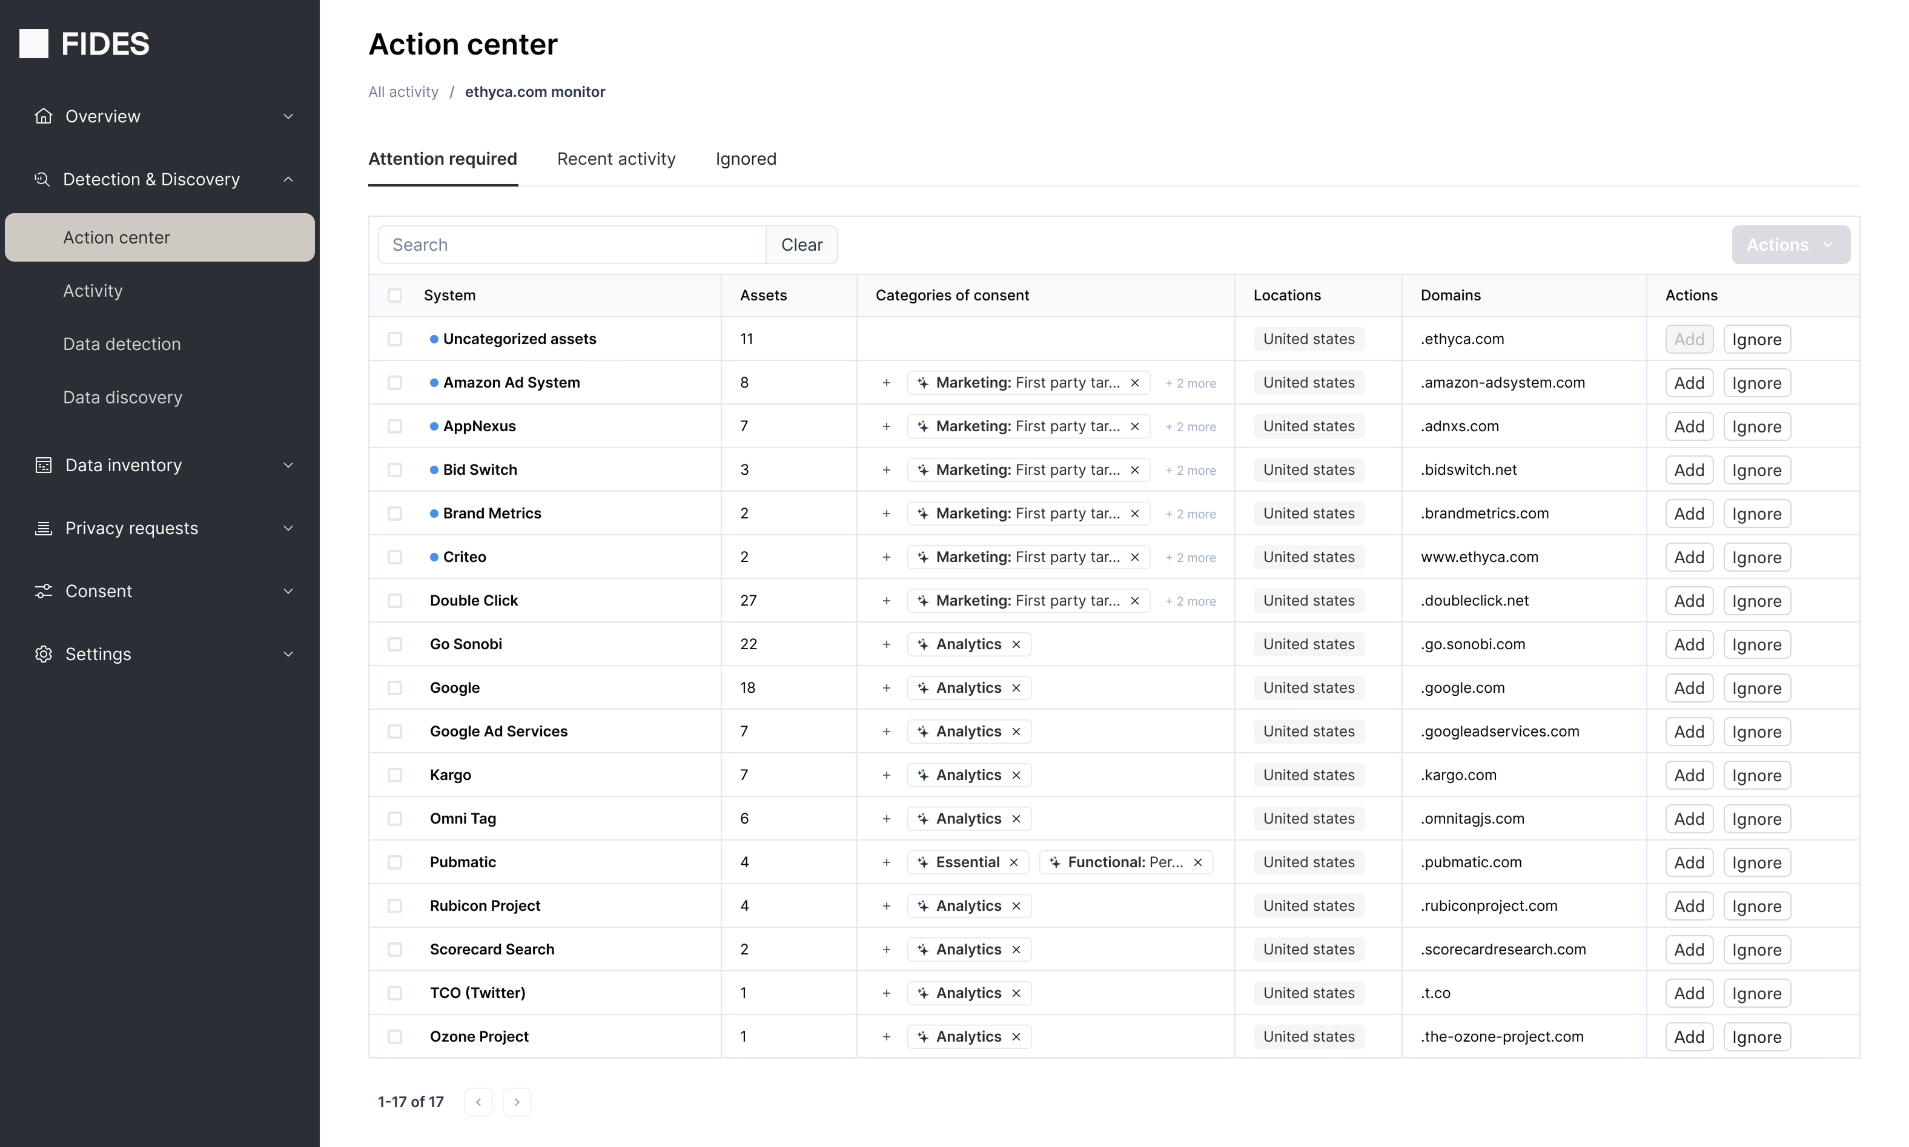Expand Privacy requests chevron
Screen dimensions: 1909x1147
(x=288, y=529)
